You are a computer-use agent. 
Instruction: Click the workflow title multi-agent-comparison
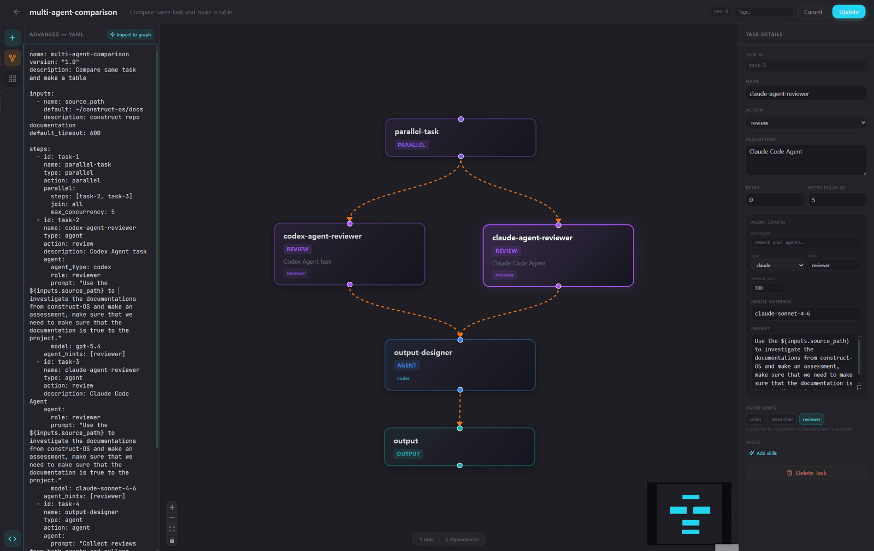[73, 12]
